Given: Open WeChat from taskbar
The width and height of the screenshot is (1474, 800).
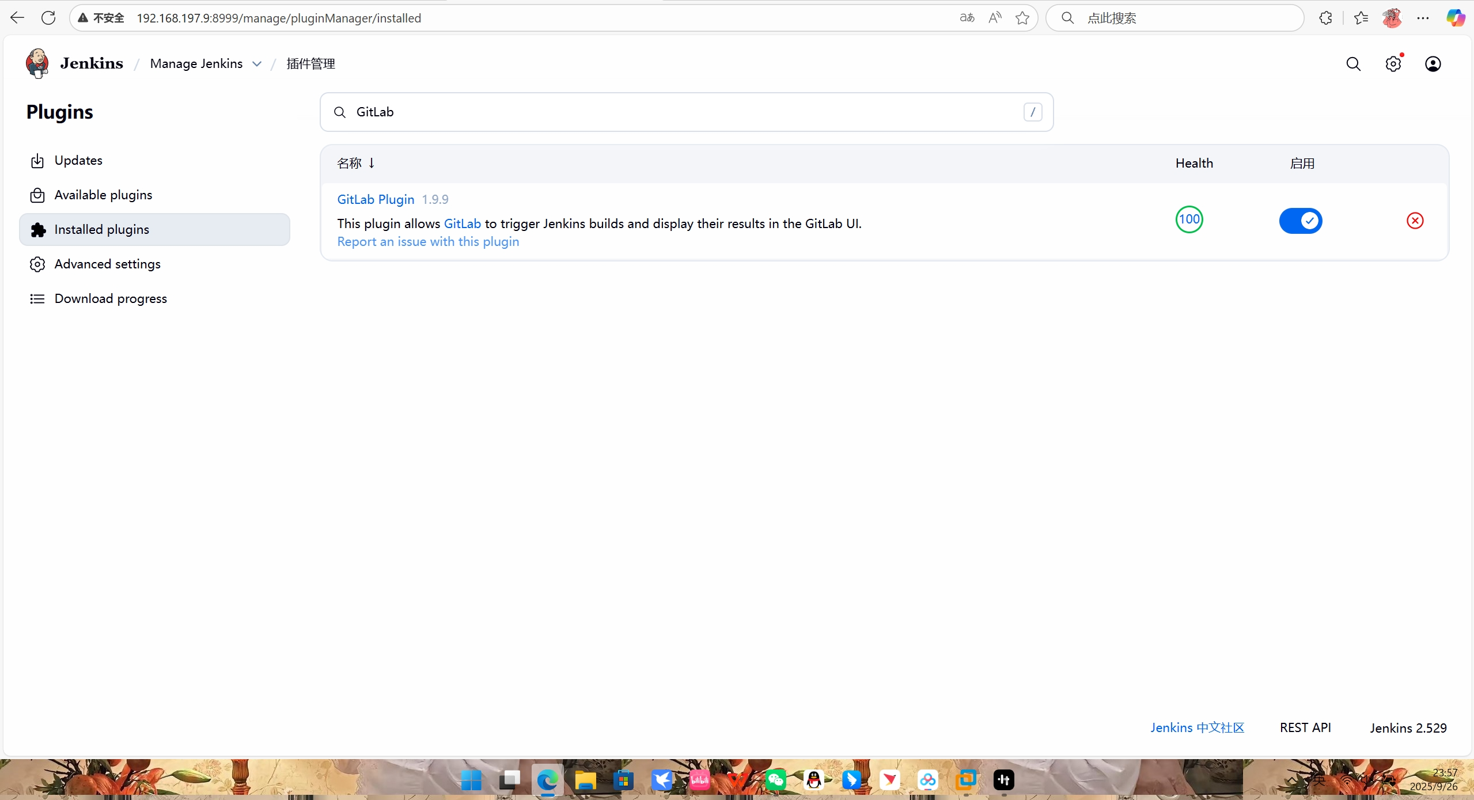Looking at the screenshot, I should click(775, 780).
